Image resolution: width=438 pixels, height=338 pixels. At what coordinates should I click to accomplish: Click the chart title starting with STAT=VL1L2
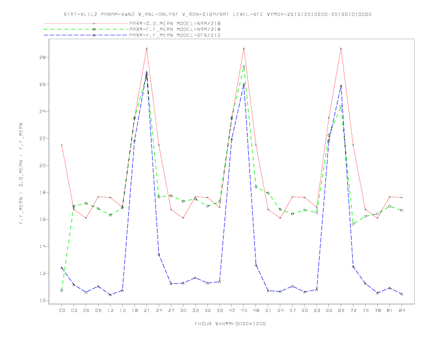coord(217,14)
